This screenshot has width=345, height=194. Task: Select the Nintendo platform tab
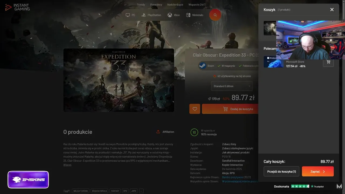coord(195,15)
